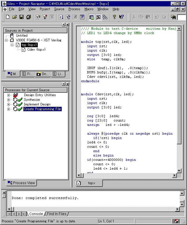Open the Help menu
Screen dimensions: 187x225
tap(116, 9)
